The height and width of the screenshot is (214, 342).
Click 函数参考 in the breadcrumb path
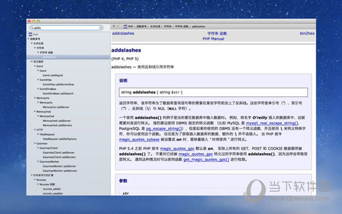(x=141, y=26)
